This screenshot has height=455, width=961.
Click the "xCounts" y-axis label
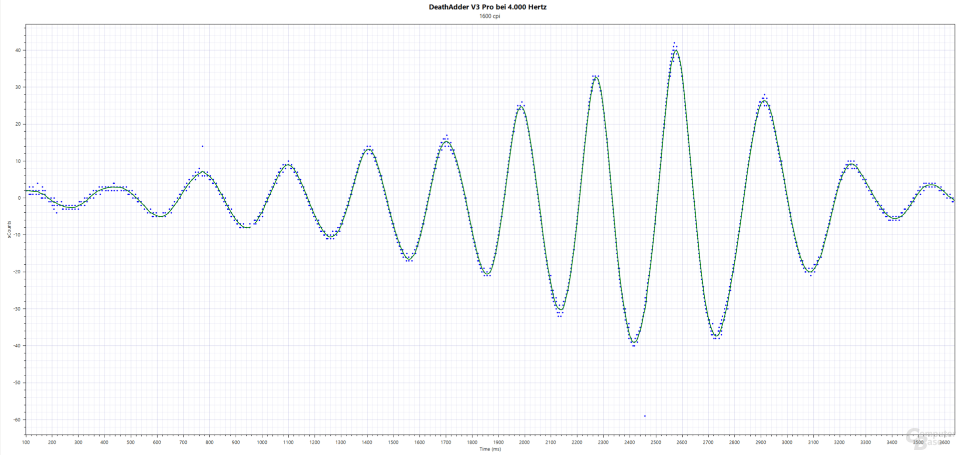click(x=9, y=229)
